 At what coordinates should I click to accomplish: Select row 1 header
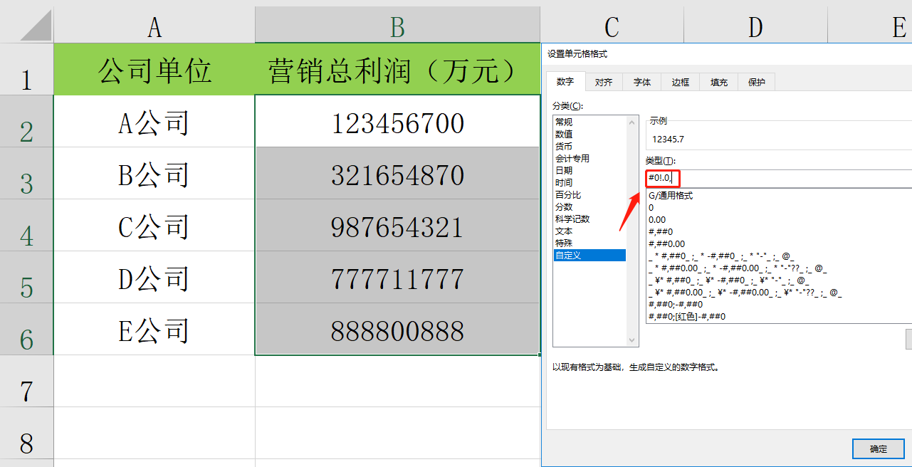[26, 69]
